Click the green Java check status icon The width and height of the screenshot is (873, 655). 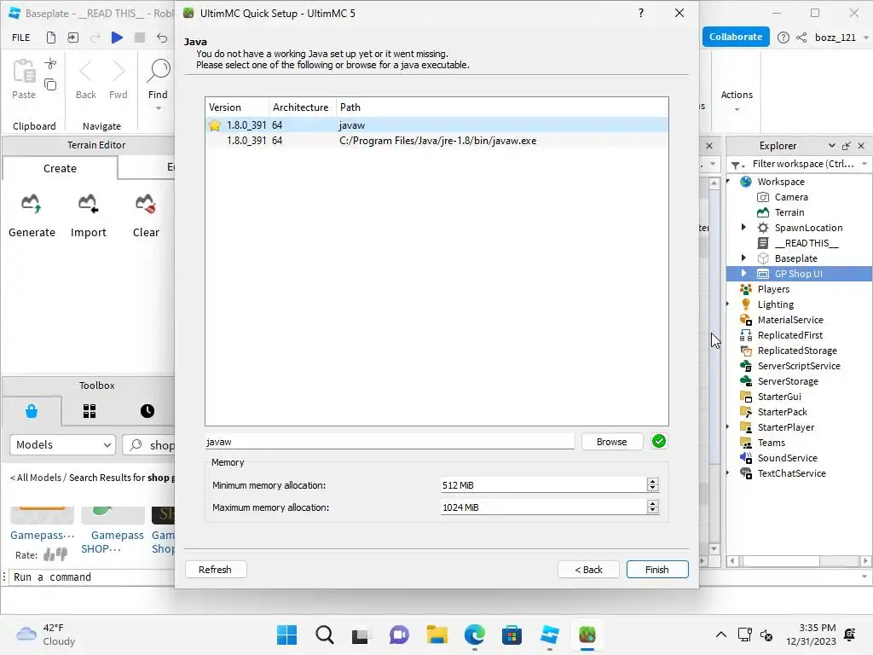point(659,441)
